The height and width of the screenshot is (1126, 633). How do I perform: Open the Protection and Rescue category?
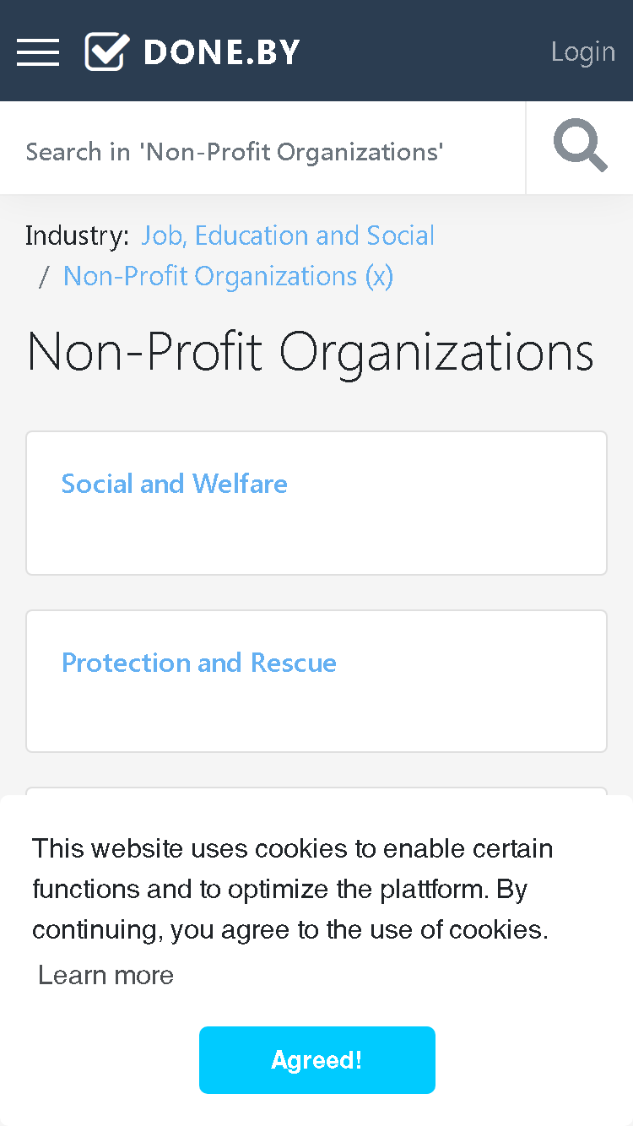(199, 663)
